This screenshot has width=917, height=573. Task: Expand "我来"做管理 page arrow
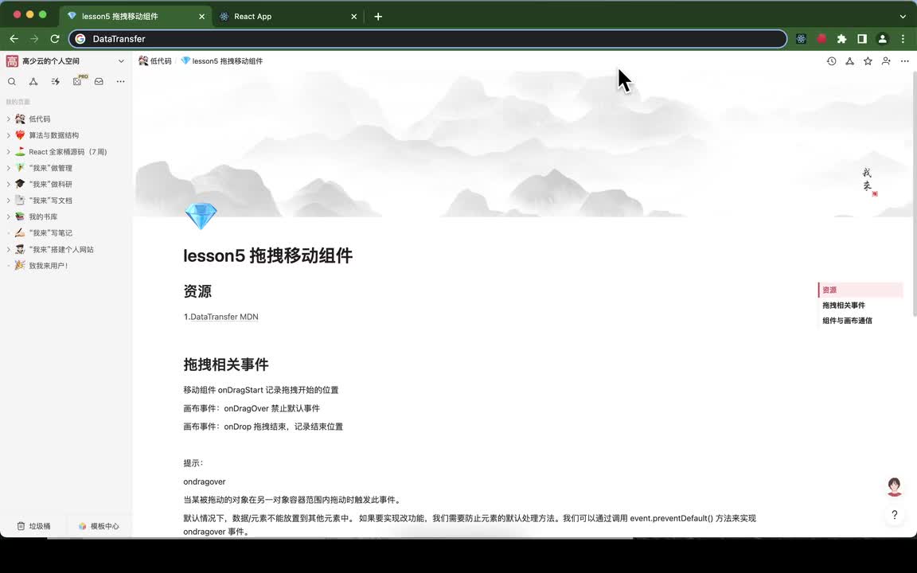[x=8, y=168]
